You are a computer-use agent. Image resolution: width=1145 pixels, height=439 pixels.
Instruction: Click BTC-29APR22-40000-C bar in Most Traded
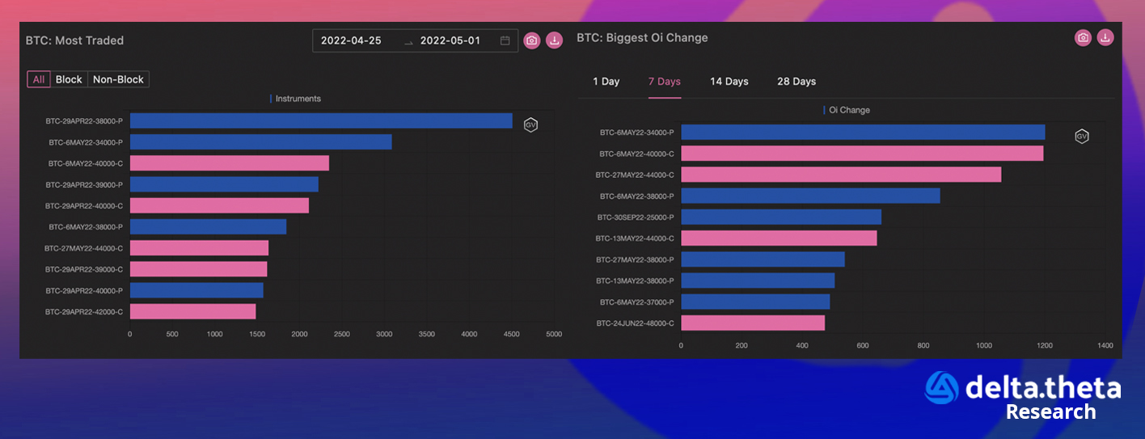click(219, 205)
